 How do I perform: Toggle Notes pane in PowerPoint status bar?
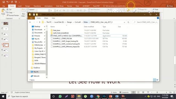point(114,92)
